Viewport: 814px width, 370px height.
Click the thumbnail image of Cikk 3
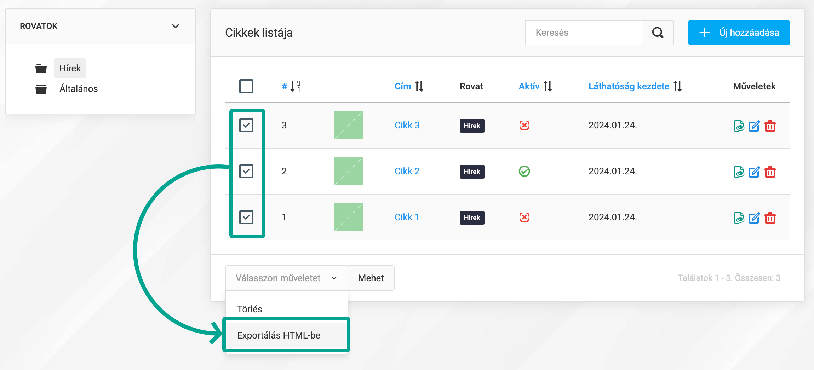click(x=349, y=125)
